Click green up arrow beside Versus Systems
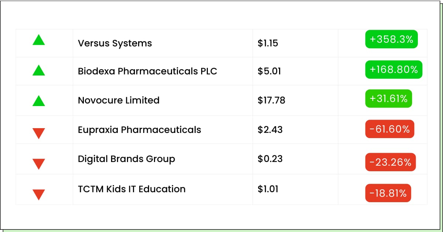The width and height of the screenshot is (443, 232). [x=39, y=40]
